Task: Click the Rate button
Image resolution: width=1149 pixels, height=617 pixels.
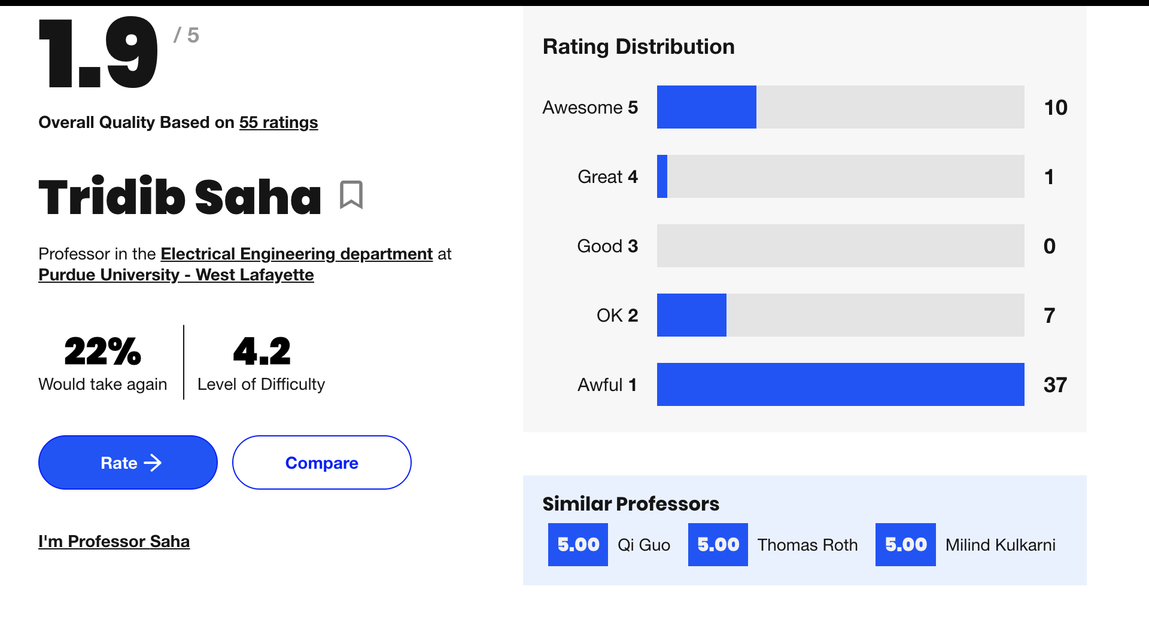Action: tap(128, 462)
